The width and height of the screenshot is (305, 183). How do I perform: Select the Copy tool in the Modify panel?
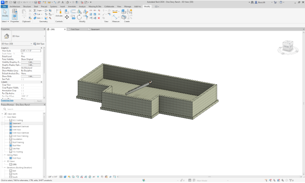point(73,17)
